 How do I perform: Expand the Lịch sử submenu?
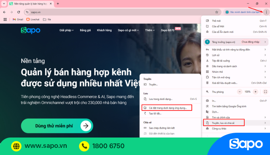235,55
